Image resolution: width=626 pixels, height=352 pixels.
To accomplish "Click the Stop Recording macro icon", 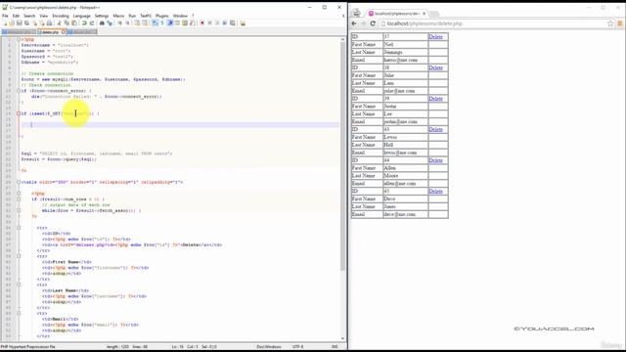I will pyautogui.click(x=210, y=23).
